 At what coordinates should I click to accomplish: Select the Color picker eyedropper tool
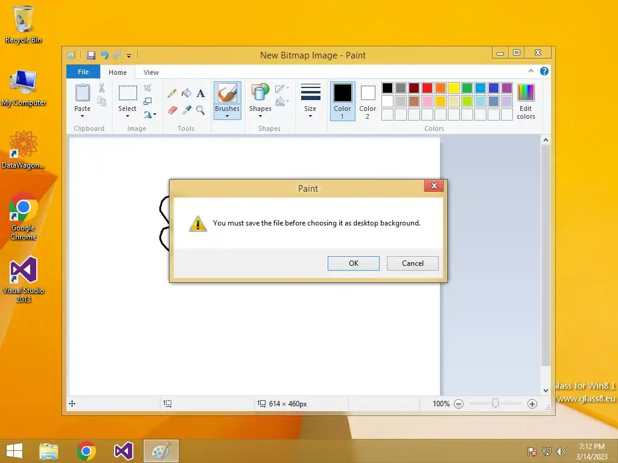(186, 110)
